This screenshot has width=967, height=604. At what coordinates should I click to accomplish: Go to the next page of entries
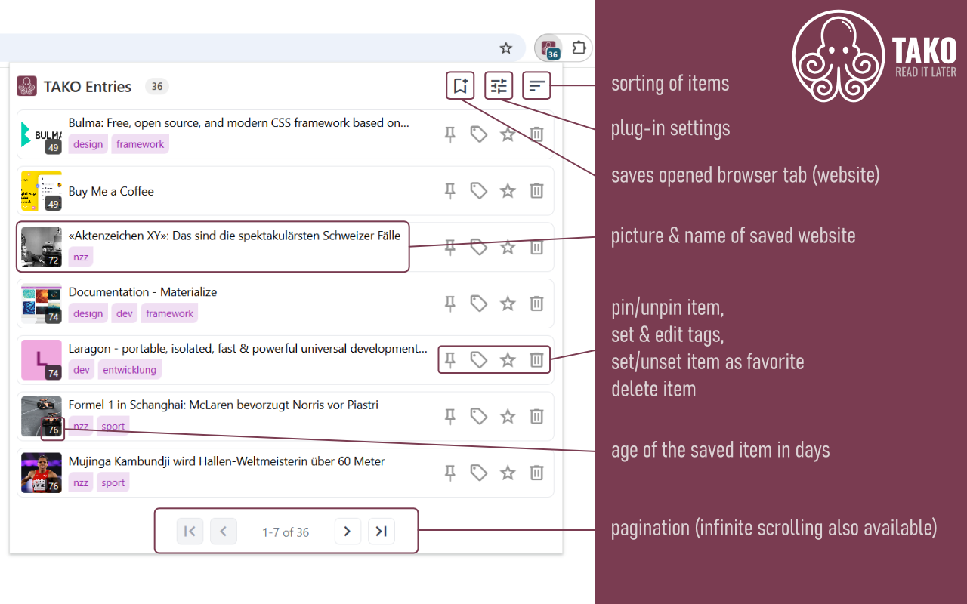(348, 532)
